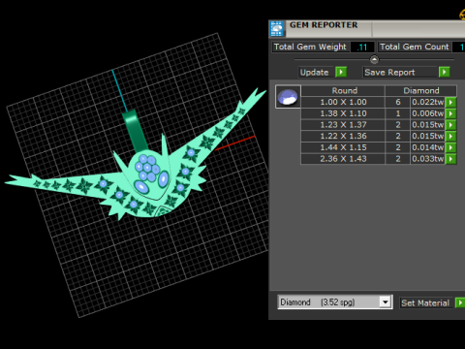Click the Diamond (3.52 spg) combo box
This screenshot has width=465, height=349.
(335, 302)
